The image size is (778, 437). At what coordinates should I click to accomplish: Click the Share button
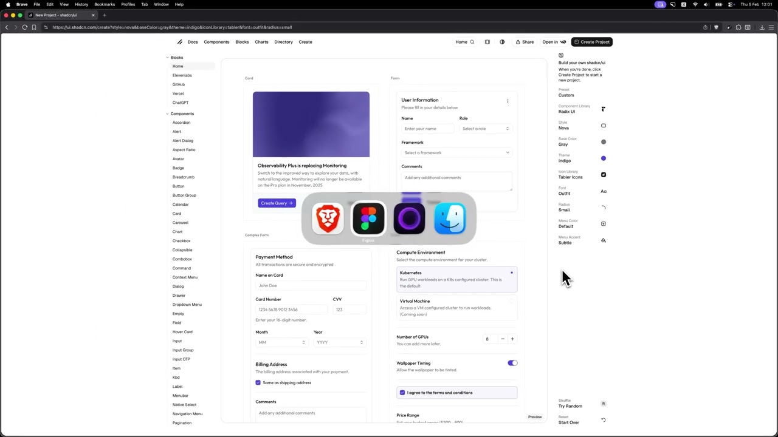click(x=525, y=42)
